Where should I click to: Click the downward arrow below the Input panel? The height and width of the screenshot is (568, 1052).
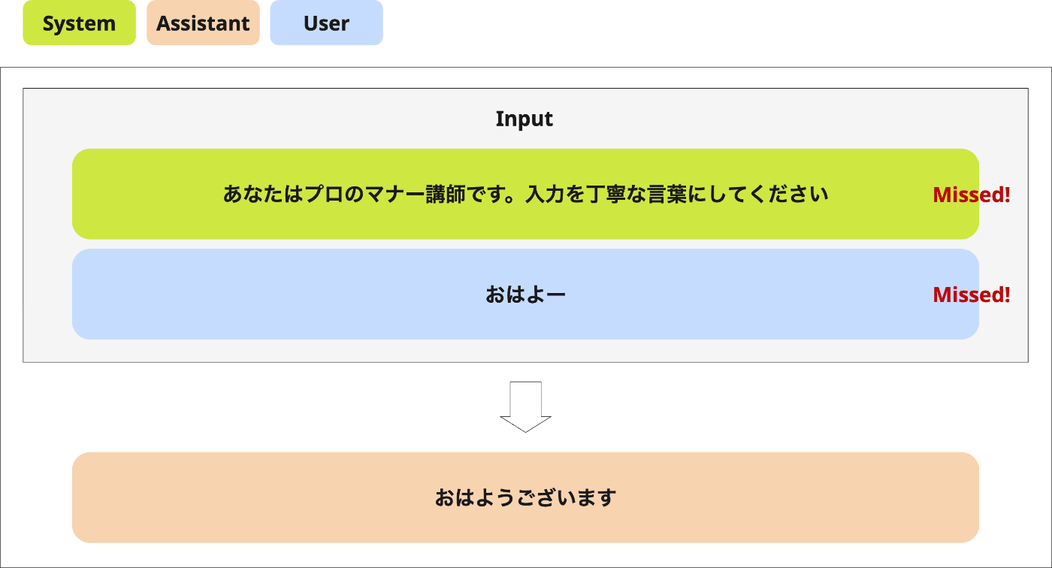[525, 406]
